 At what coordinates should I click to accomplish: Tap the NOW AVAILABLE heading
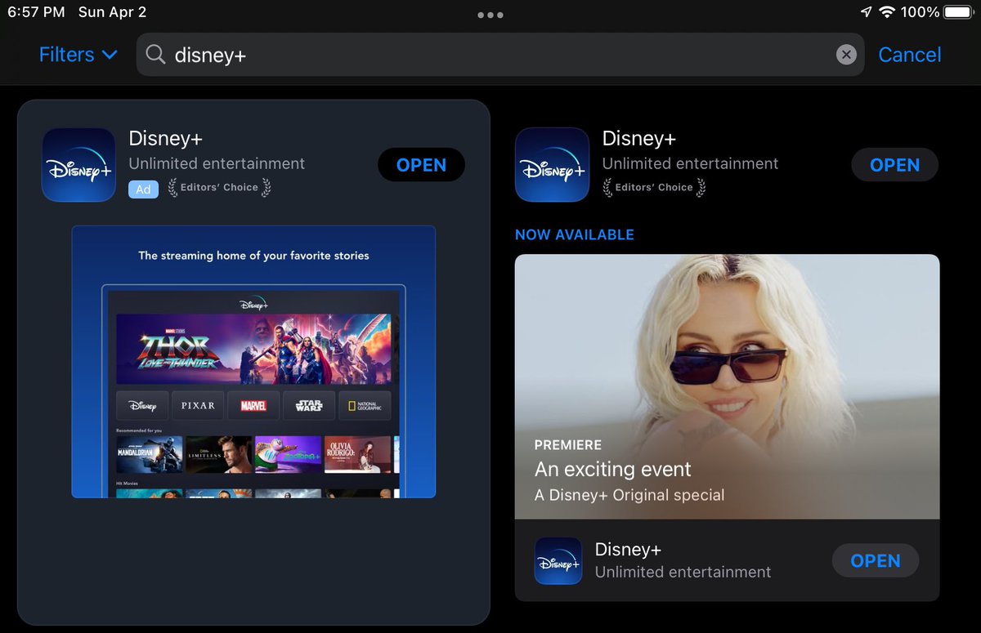coord(574,234)
